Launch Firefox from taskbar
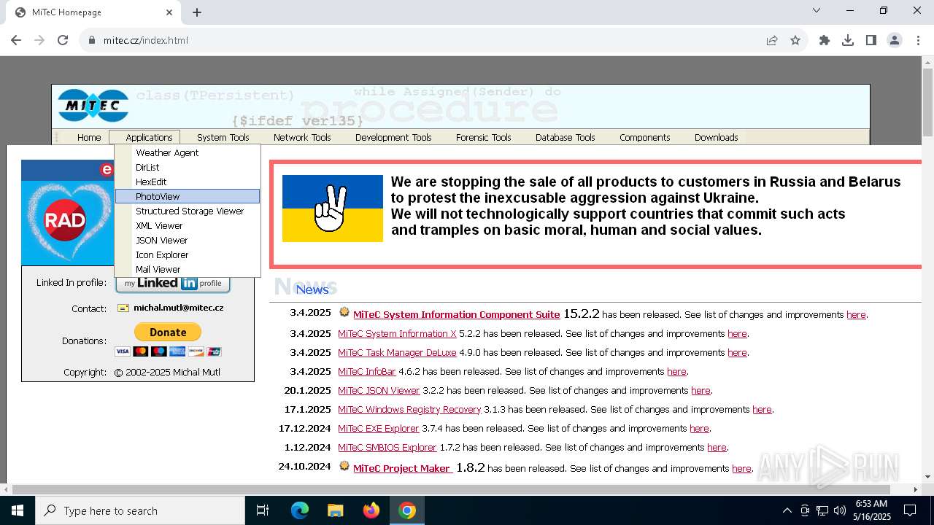Viewport: 934px width, 525px height. [x=371, y=510]
